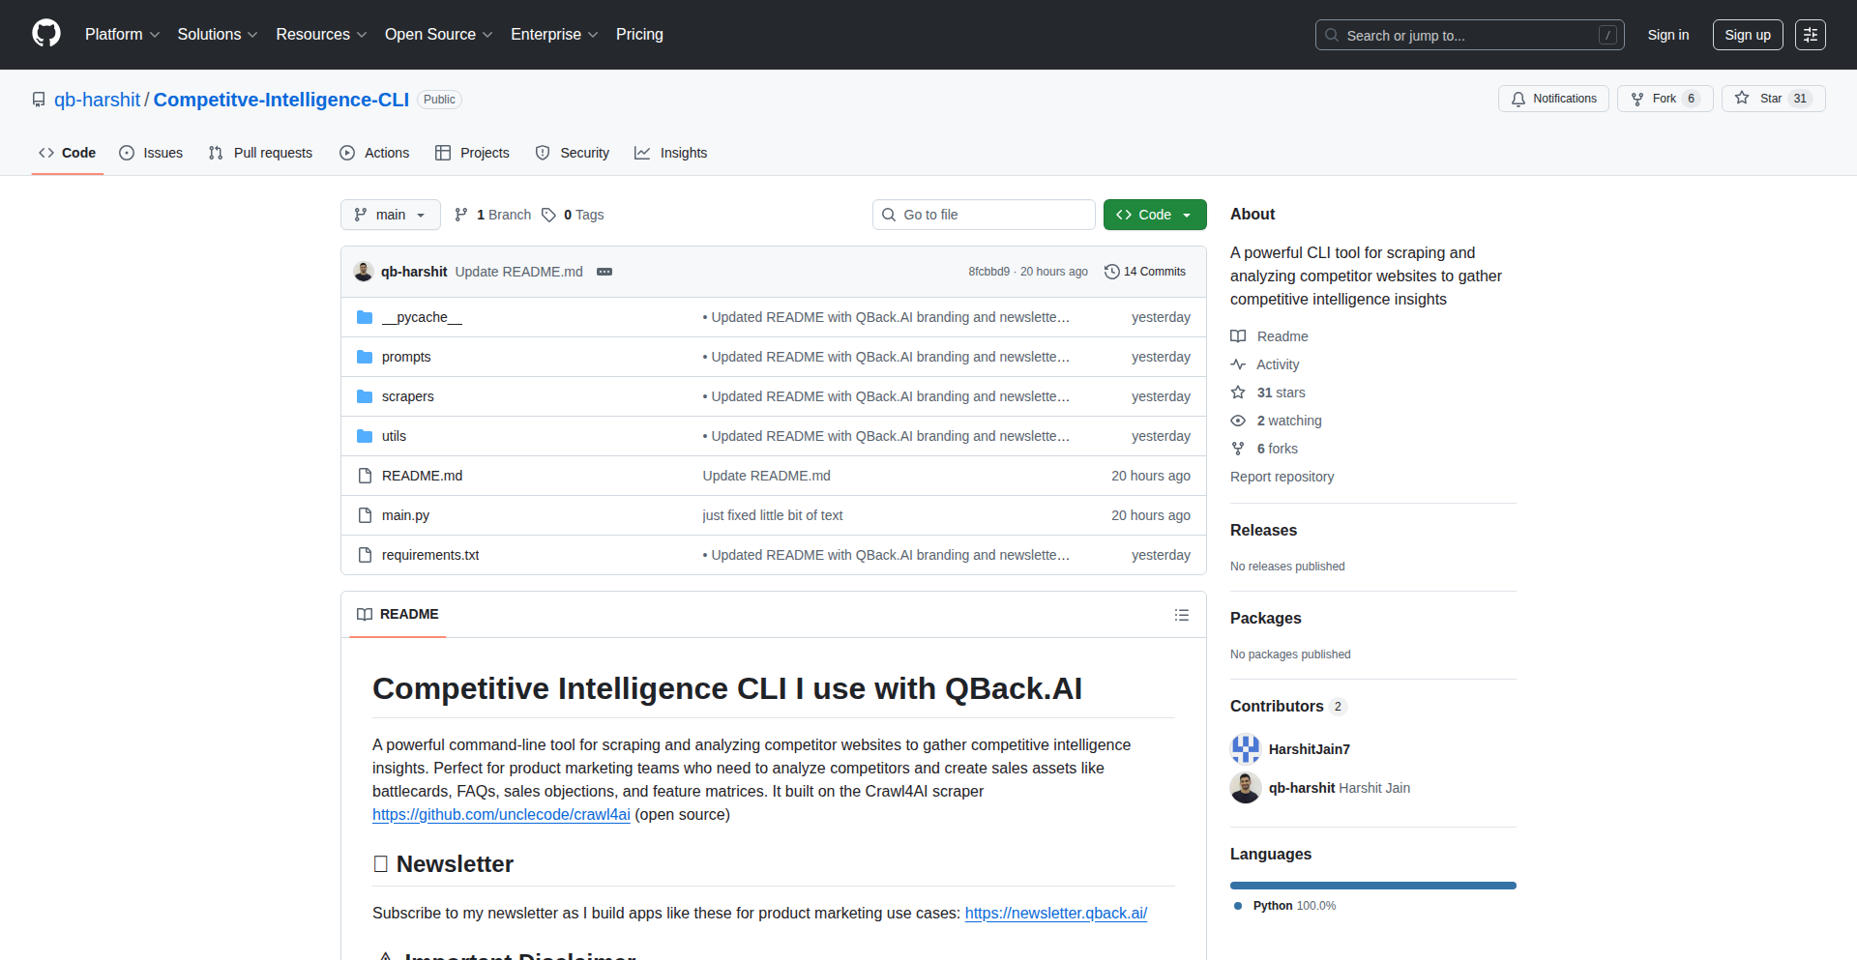Switch to the Insights tab
Screen dimensions: 1857x960
coord(671,153)
